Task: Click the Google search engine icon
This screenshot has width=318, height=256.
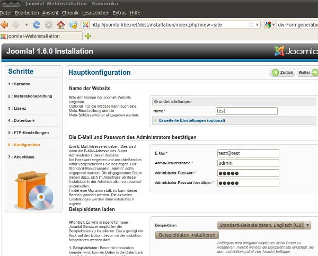Action: coord(268,25)
